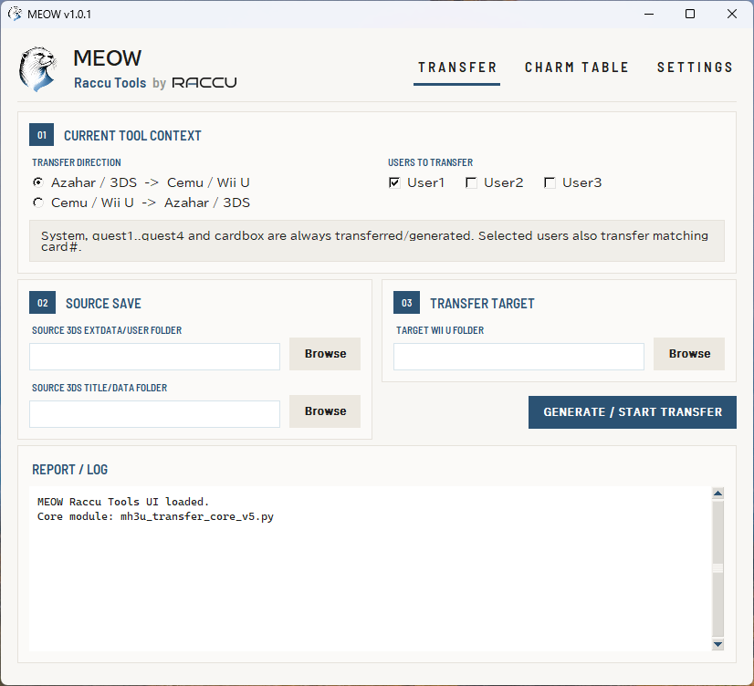
Task: Minimize the MEOW window
Action: pyautogui.click(x=649, y=14)
